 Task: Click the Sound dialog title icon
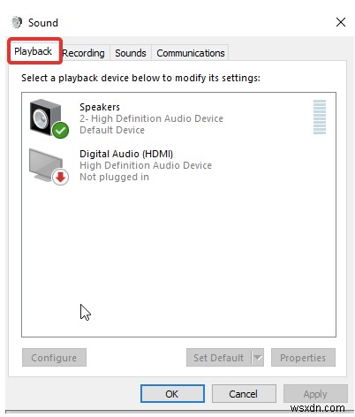coord(17,22)
